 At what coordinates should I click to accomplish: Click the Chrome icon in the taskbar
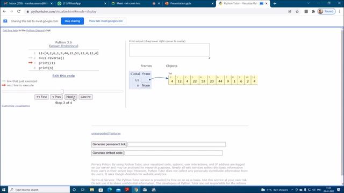tap(136, 190)
